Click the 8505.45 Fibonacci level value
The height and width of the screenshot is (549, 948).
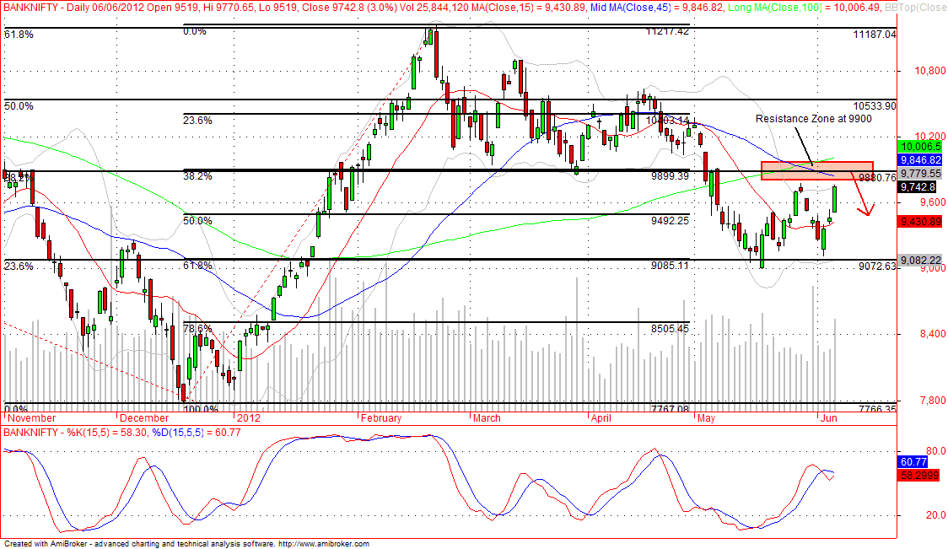click(670, 328)
